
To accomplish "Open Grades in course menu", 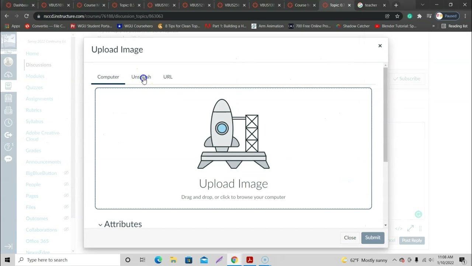I will point(33,150).
